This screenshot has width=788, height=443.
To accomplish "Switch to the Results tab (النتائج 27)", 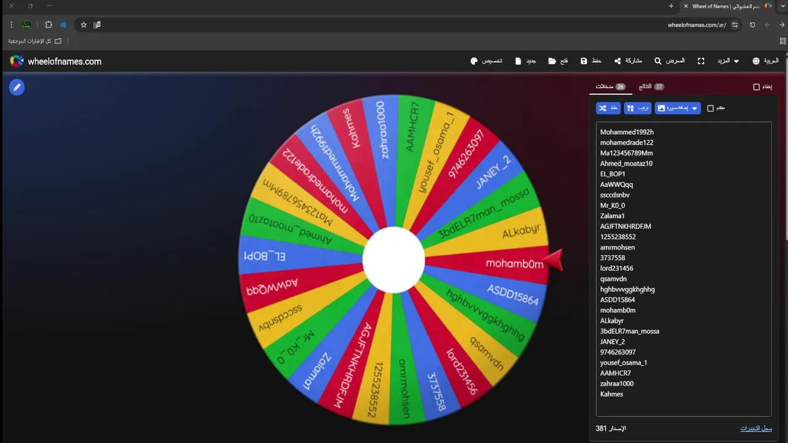I will pyautogui.click(x=651, y=87).
